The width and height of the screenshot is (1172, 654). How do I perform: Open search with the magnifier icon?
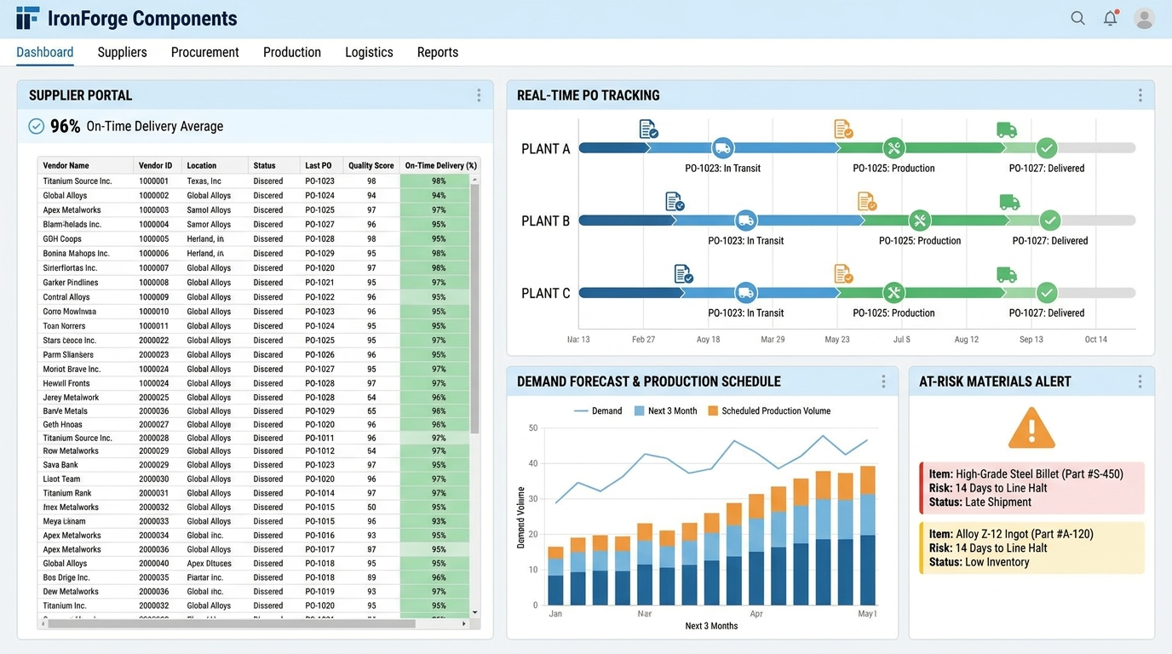click(x=1078, y=18)
